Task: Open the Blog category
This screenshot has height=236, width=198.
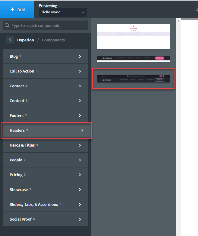Action: tap(46, 56)
